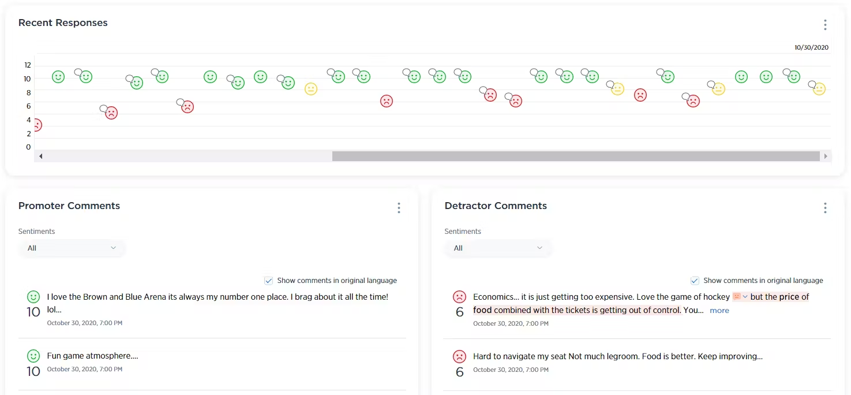Click the horizontal scrollbar thumb under the chart
Viewport: 851px width, 395px height.
coord(575,156)
